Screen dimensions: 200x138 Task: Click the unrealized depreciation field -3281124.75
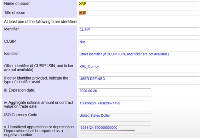(x=115, y=130)
